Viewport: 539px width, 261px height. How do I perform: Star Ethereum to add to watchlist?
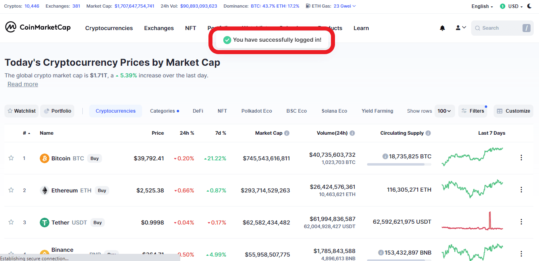coord(11,190)
